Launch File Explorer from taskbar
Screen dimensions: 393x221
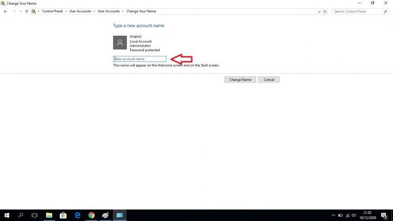(x=49, y=215)
